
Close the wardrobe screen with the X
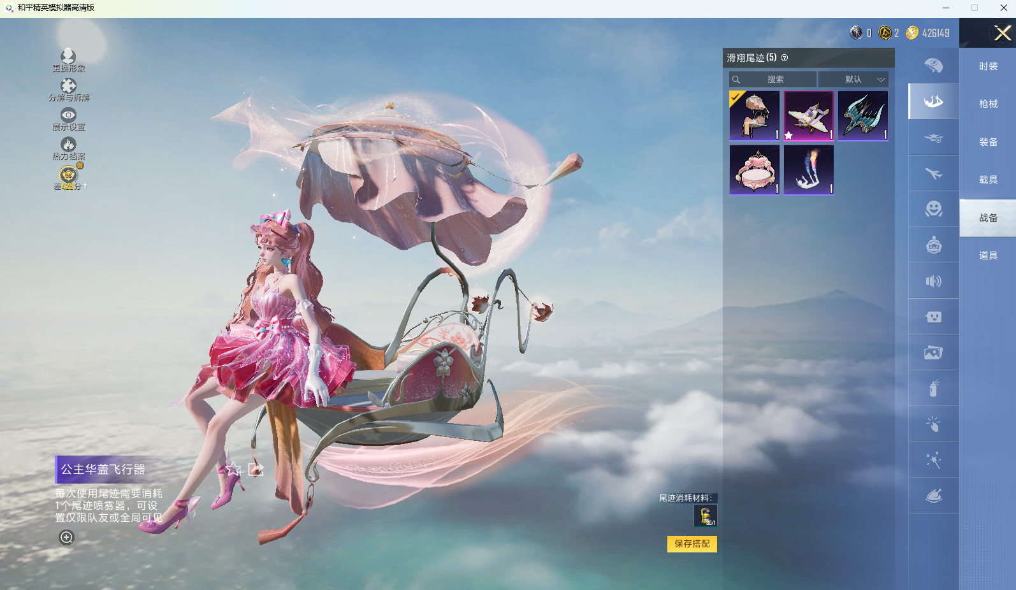(1003, 33)
